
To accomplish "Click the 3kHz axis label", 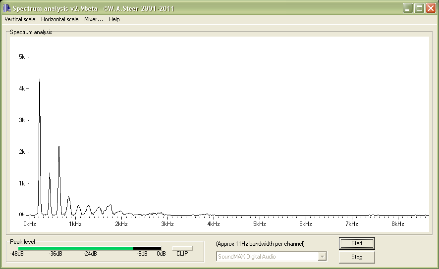I will (167, 224).
